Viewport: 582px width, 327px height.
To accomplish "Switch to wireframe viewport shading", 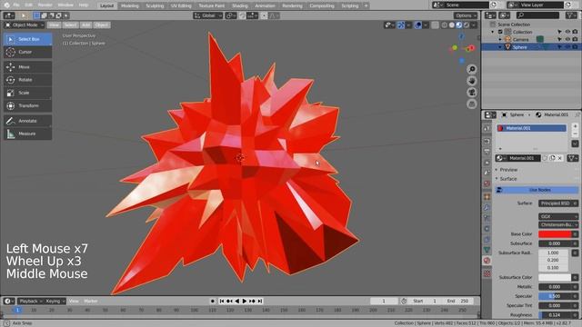I will 445,25.
